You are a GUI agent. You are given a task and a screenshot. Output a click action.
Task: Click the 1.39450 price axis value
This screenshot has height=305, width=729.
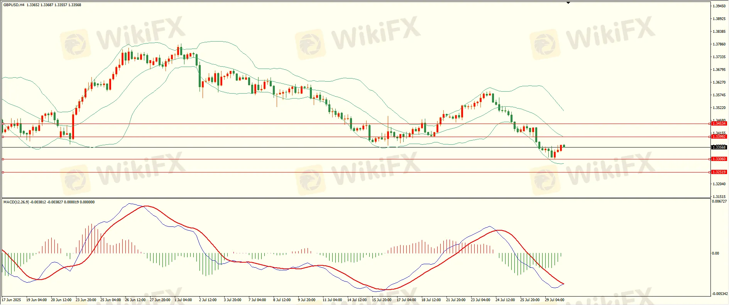click(x=719, y=6)
